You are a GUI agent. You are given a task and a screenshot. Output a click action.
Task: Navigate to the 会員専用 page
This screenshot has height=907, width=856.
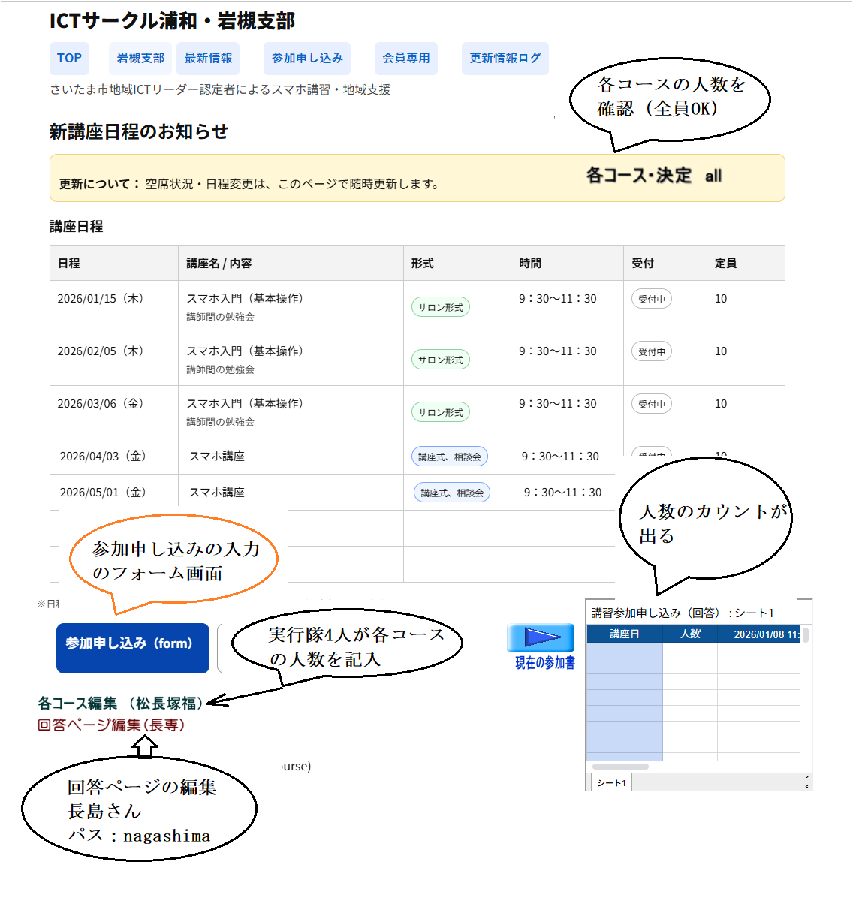(x=405, y=58)
